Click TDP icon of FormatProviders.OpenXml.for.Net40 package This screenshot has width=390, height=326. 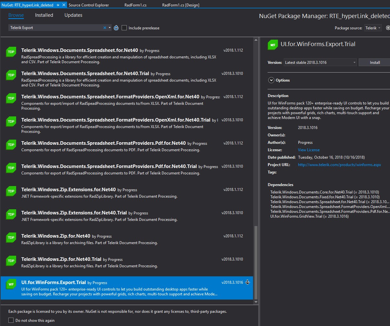[x=11, y=98]
